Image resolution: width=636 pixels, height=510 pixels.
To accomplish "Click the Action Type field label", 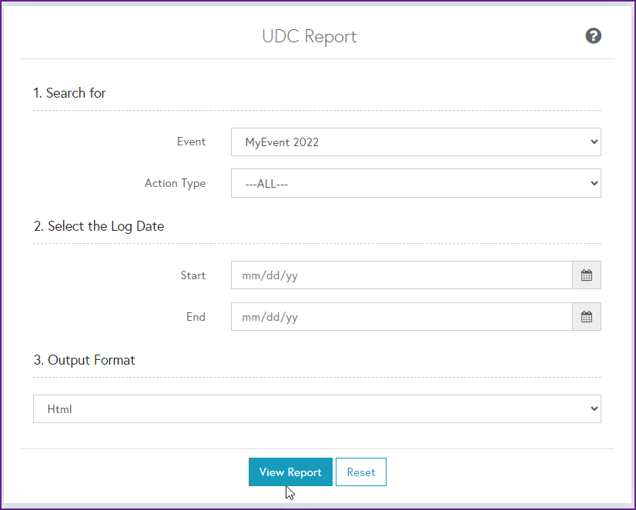I will click(x=176, y=183).
